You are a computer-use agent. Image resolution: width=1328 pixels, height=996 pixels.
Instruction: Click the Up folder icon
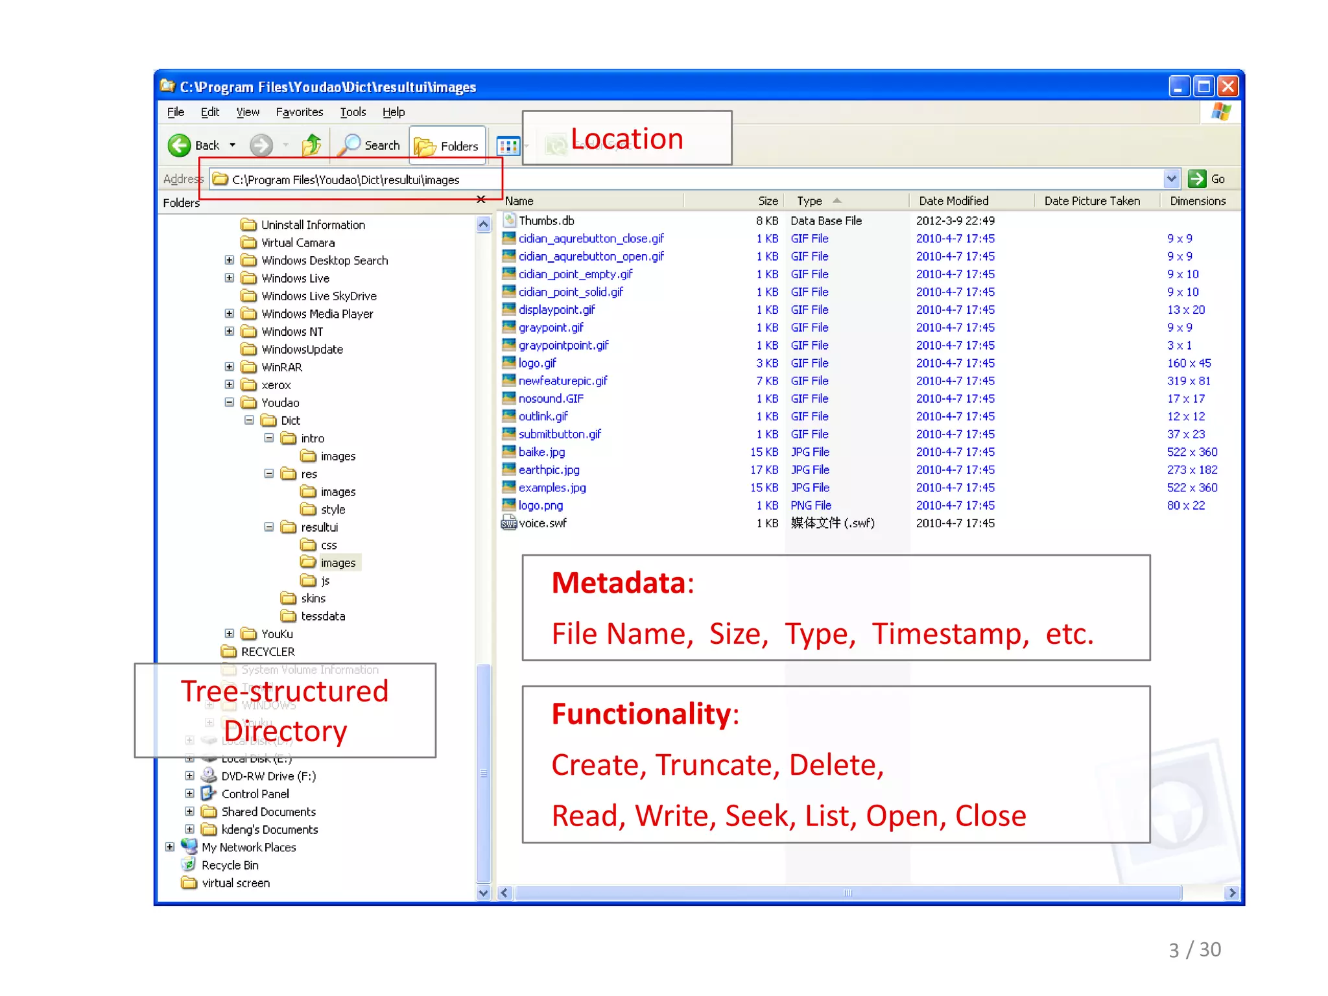pyautogui.click(x=312, y=145)
